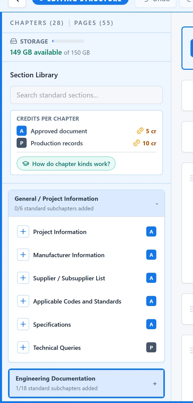The height and width of the screenshot is (403, 193).
Task: Add Manufacturer Information subchapter with plus icon
Action: tap(23, 255)
